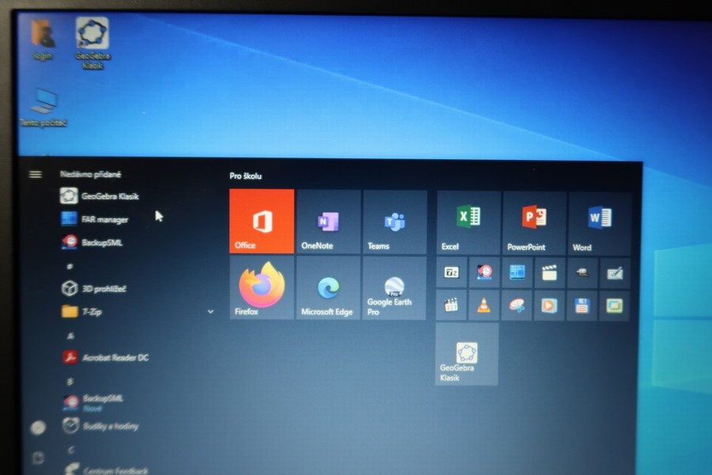Launch Word from its tile
Screen dimensions: 712x475
point(600,223)
